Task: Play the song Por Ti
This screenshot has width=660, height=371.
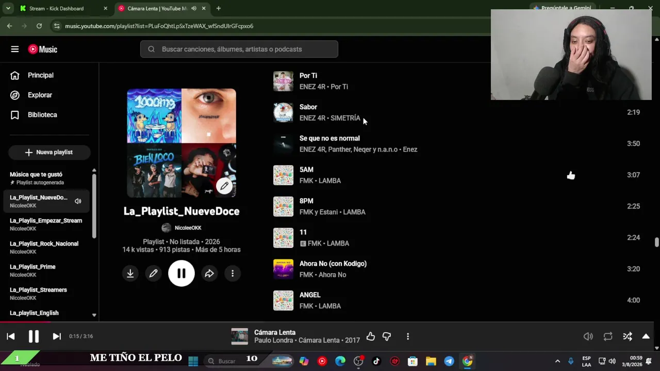Action: point(308,76)
